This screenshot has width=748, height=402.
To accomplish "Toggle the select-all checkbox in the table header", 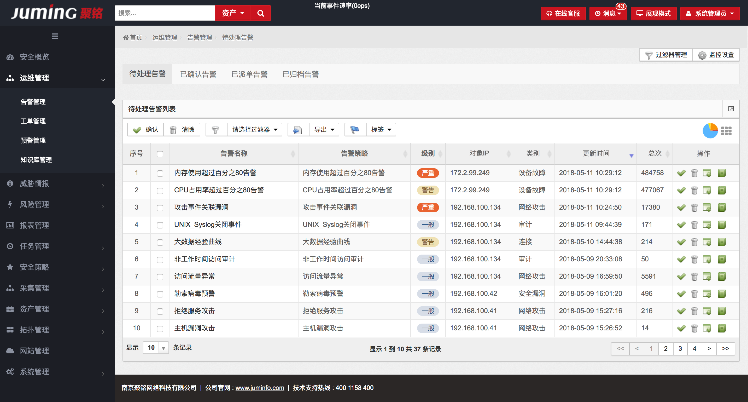I will (160, 154).
